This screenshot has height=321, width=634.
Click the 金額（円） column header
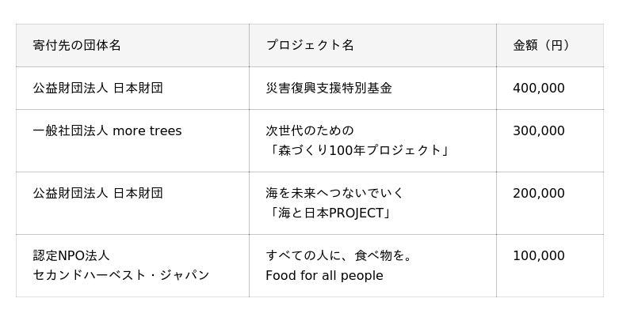pos(541,45)
